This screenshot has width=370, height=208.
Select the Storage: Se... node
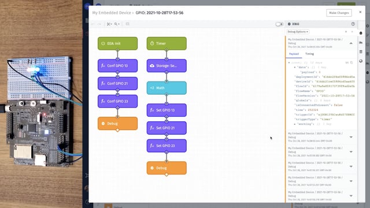coord(166,65)
